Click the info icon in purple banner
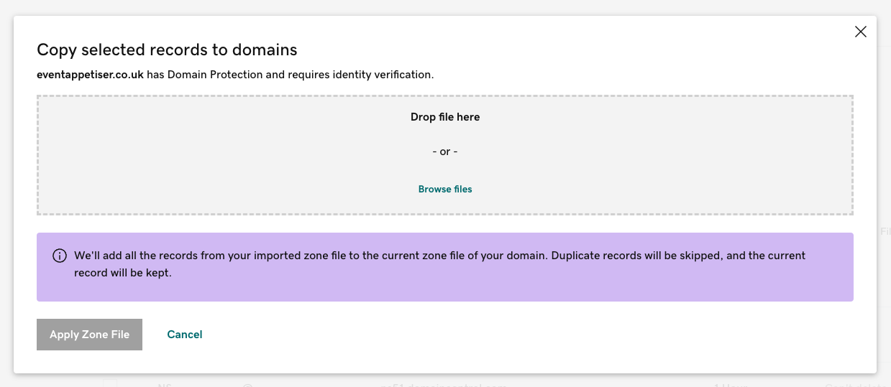Screen dimensions: 891x387 coord(60,256)
